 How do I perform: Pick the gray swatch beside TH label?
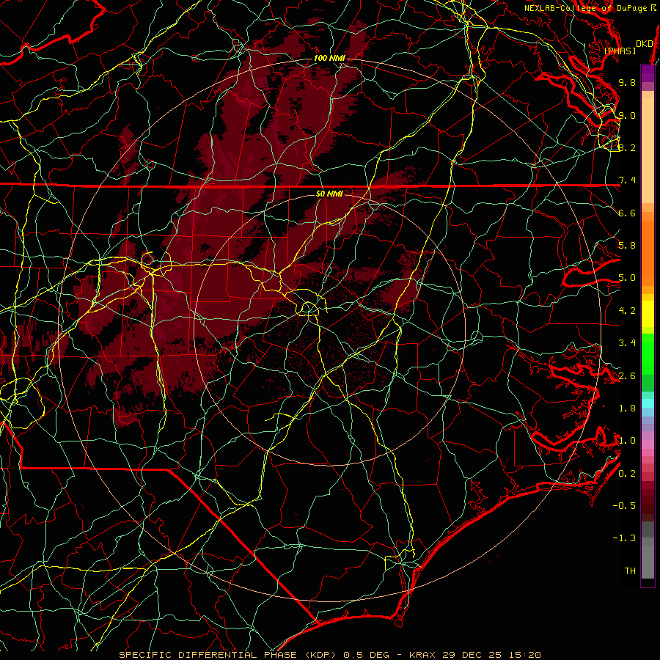(x=648, y=562)
